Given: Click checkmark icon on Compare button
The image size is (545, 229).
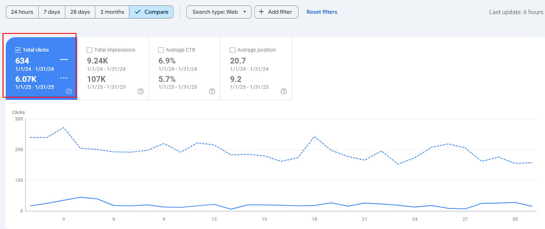Looking at the screenshot, I should [138, 12].
